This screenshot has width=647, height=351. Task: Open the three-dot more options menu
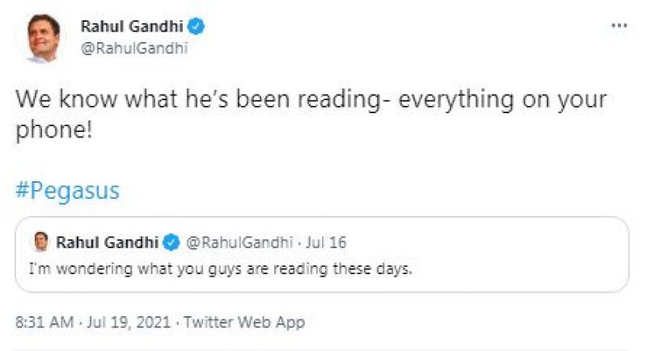(619, 26)
